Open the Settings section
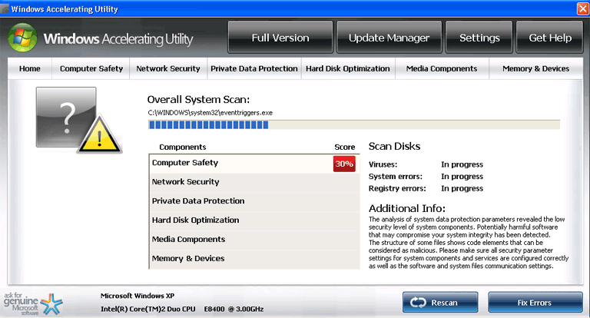Image resolution: width=590 pixels, height=318 pixels. click(x=479, y=38)
